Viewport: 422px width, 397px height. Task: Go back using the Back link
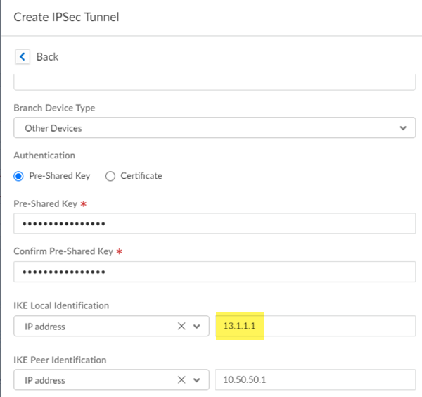pos(47,56)
